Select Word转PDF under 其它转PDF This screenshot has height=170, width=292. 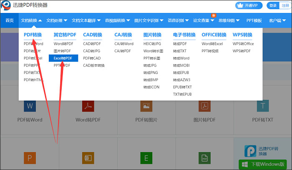pyautogui.click(x=63, y=44)
